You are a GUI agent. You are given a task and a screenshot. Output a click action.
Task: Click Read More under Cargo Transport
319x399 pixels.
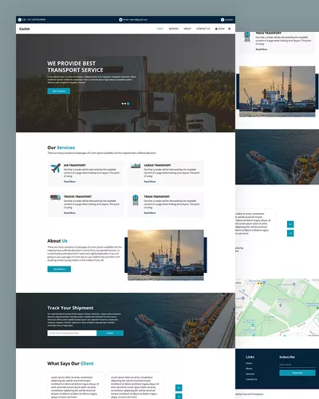(x=150, y=182)
